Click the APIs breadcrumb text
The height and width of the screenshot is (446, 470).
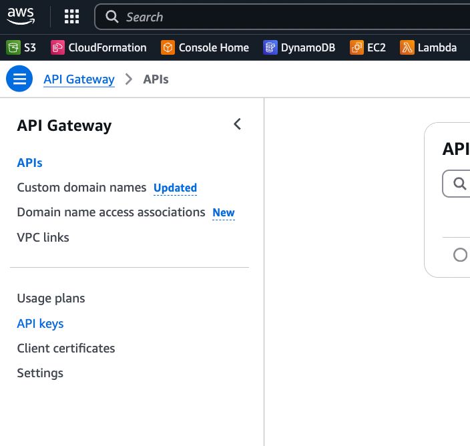coord(156,79)
